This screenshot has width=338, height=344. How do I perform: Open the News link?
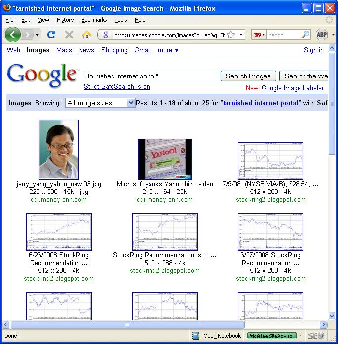[86, 50]
